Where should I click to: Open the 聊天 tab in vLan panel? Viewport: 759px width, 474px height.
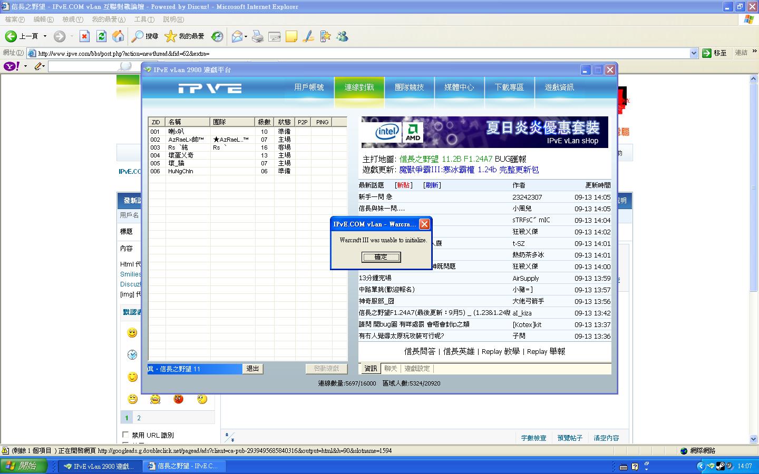pos(391,369)
